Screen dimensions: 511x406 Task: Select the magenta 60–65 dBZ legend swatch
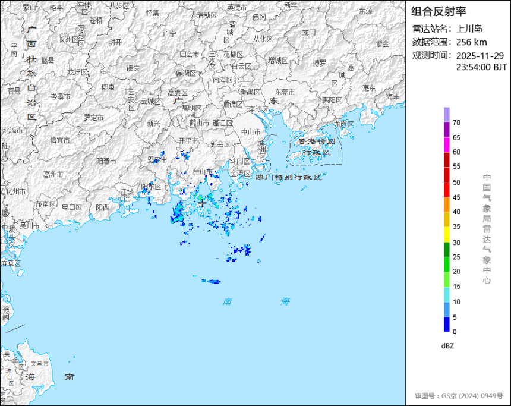click(446, 145)
